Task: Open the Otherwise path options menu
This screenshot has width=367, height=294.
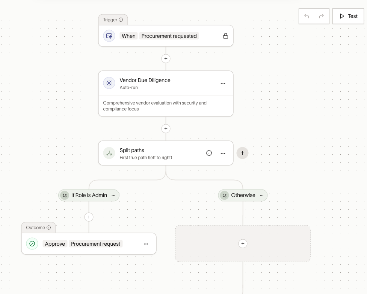Action: coord(262,195)
